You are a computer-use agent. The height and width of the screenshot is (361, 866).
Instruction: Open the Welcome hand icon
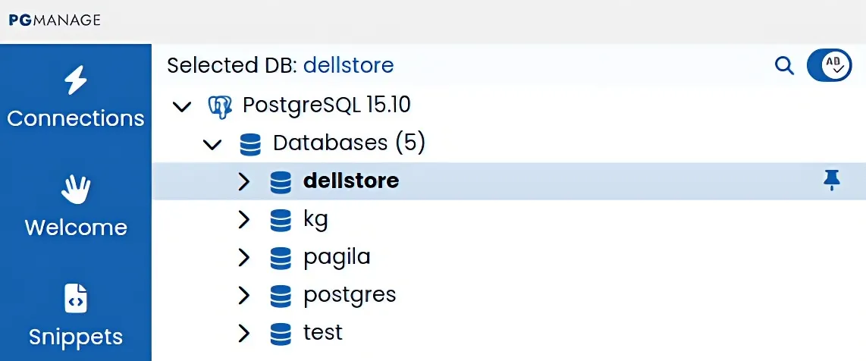pyautogui.click(x=75, y=190)
